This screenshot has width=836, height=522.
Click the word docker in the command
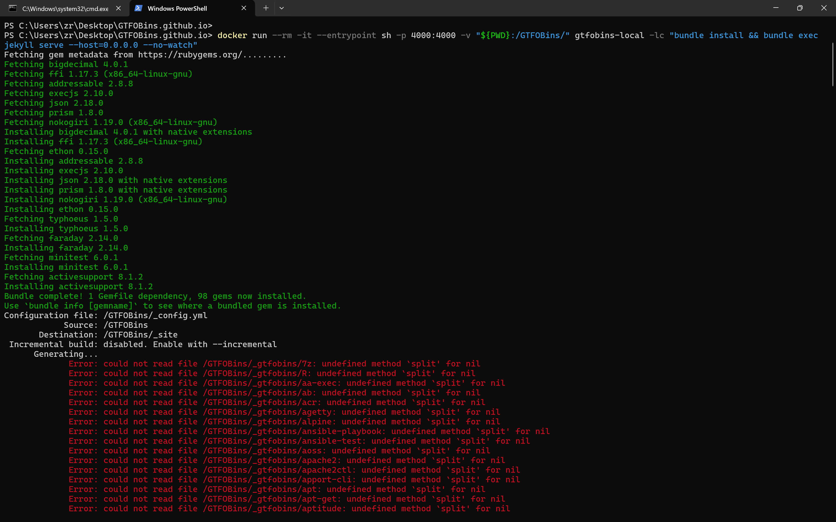[x=232, y=35]
